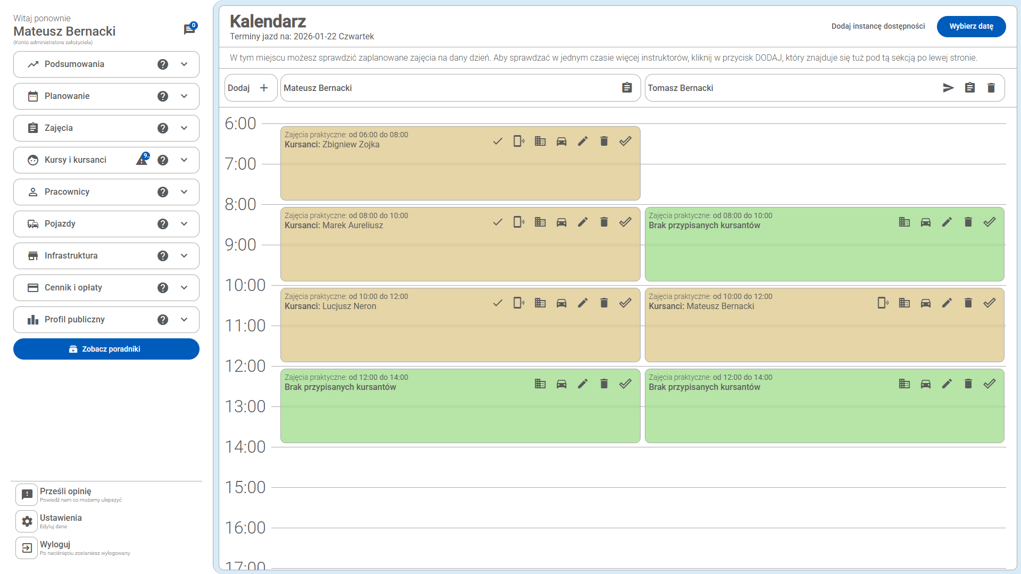Toggle confirmation on Mateusz Bernacki's 10:00 lesson
Screen dimensions: 1021x574
[989, 303]
